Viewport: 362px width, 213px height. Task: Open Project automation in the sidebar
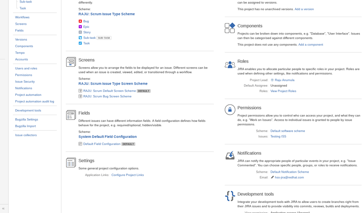tap(28, 95)
